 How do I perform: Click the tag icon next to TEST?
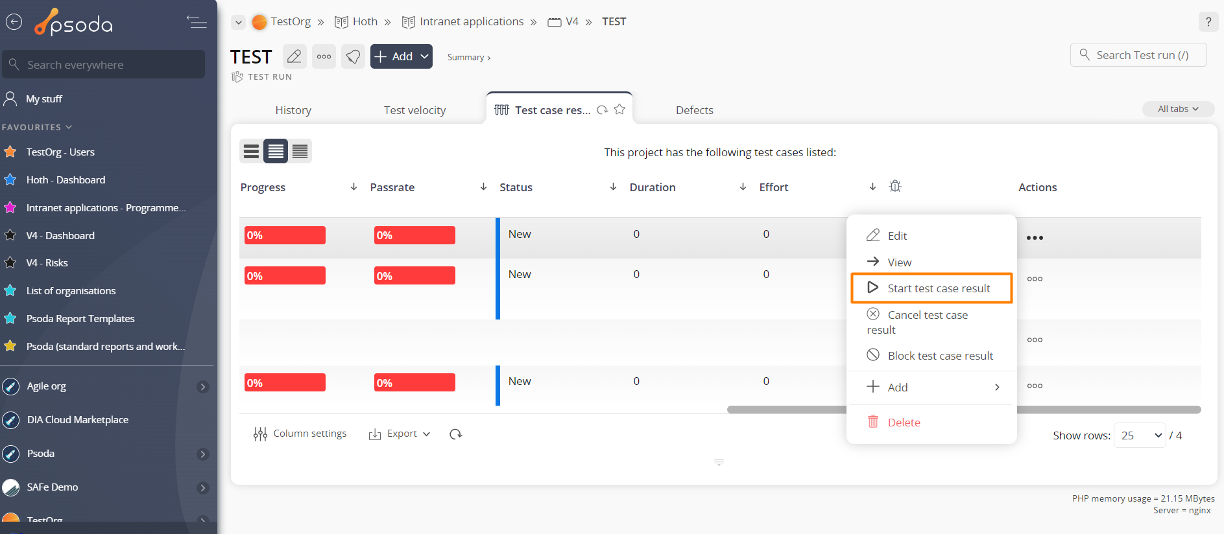click(x=353, y=56)
